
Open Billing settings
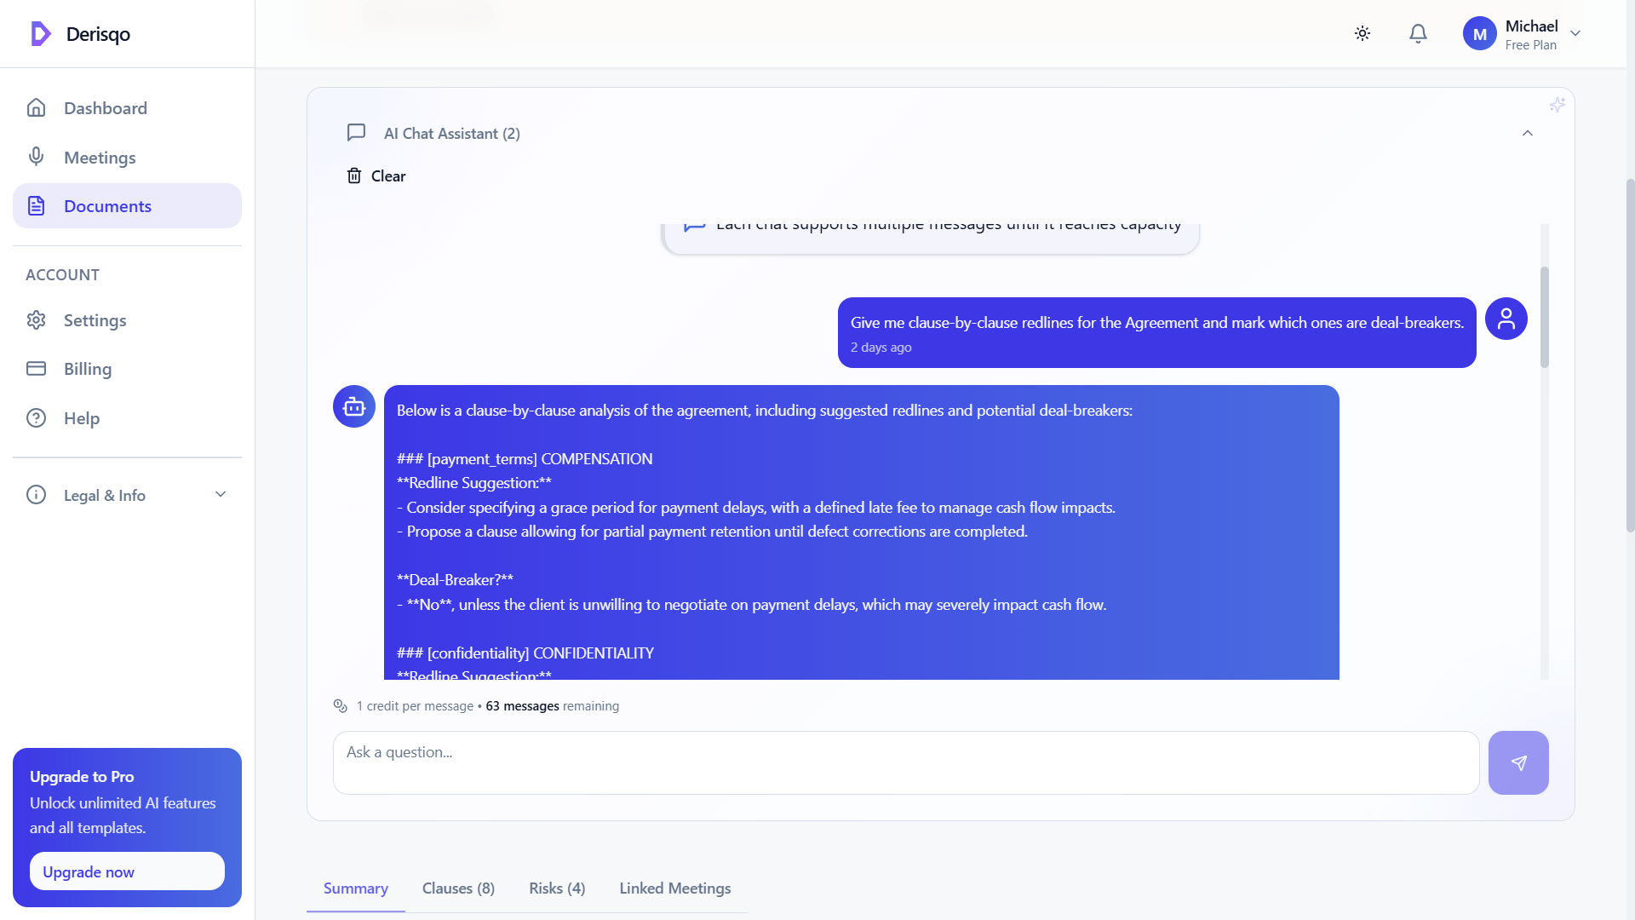pos(88,369)
